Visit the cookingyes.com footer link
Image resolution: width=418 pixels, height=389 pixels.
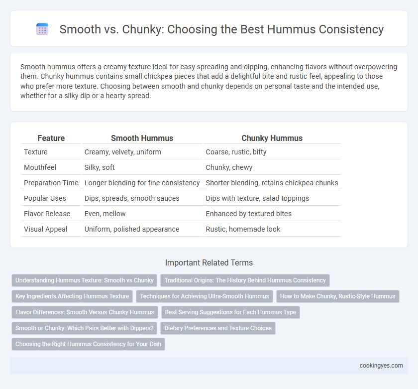381,366
